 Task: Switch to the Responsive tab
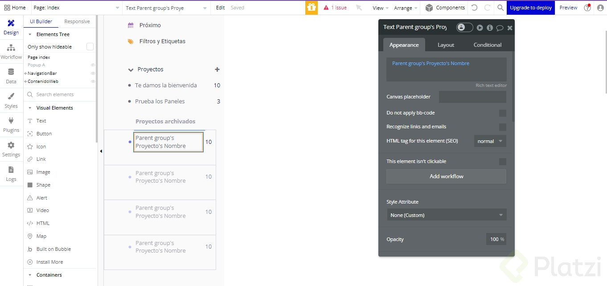(x=77, y=21)
